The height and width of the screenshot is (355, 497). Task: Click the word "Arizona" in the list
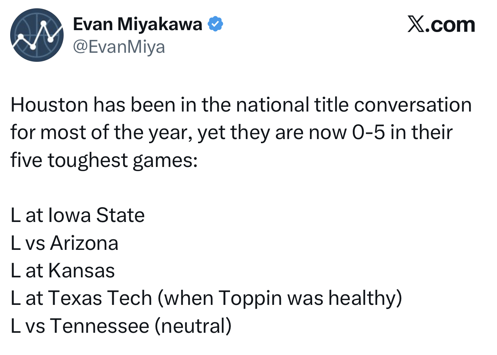coord(84,243)
